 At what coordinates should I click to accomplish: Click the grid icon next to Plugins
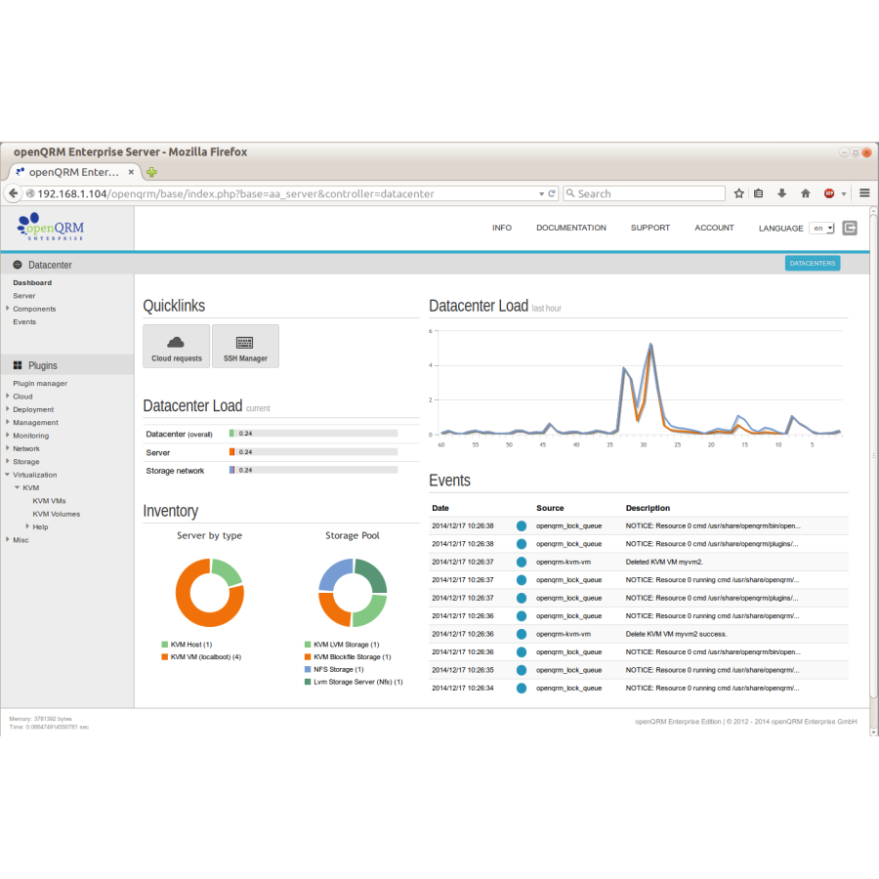[18, 365]
